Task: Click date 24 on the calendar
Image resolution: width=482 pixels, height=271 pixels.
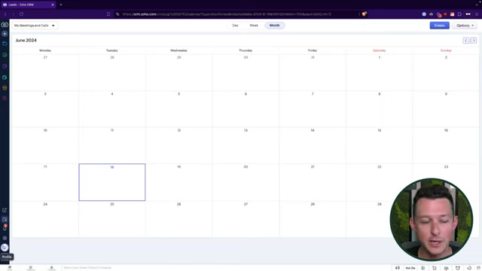Action: coord(45,204)
